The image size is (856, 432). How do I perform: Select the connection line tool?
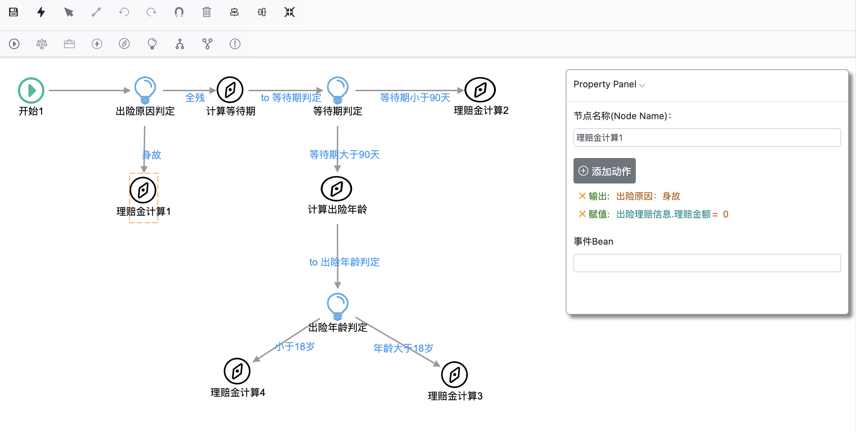click(x=96, y=12)
